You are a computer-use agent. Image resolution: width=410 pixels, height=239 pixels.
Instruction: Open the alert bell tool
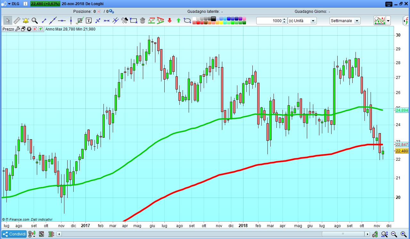(26, 21)
